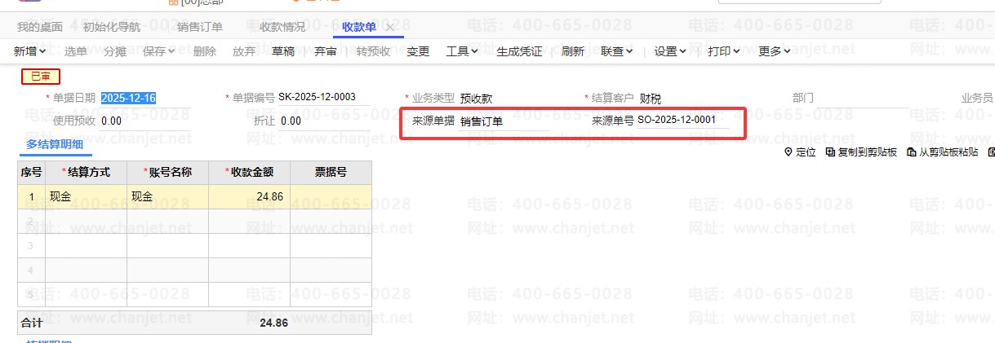
Task: Click the 分摊 toolbar button
Action: pyautogui.click(x=115, y=51)
